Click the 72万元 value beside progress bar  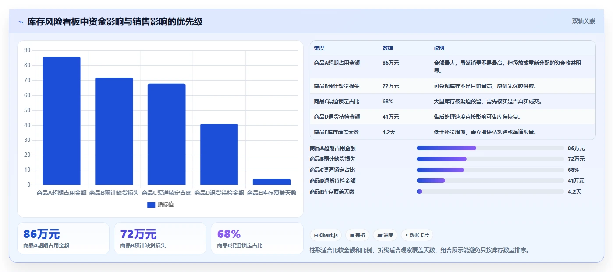576,159
